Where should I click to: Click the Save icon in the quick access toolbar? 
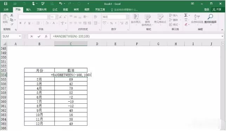[x=6, y=4]
